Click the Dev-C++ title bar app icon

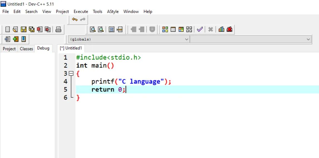pos(3,4)
